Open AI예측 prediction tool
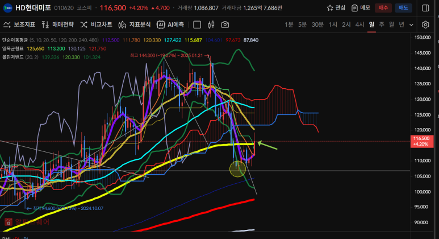 pyautogui.click(x=170, y=24)
